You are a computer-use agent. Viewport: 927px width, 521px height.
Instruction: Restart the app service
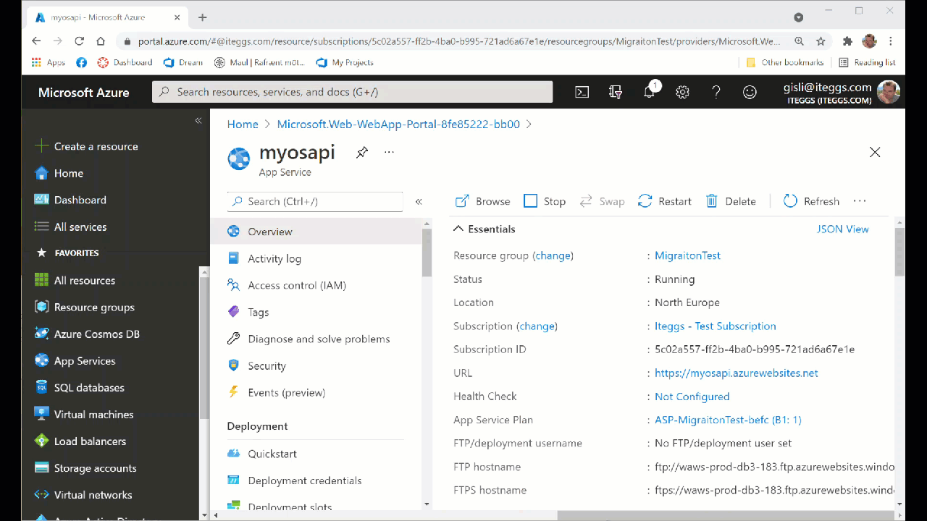(665, 201)
